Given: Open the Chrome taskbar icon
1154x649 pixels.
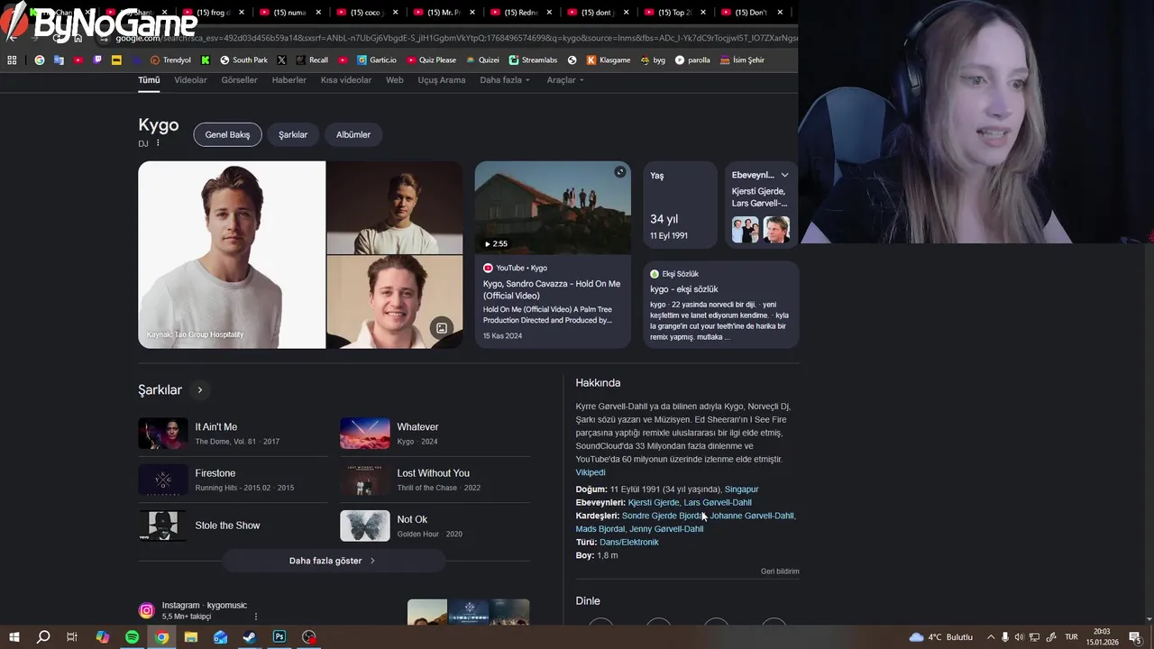Looking at the screenshot, I should [x=161, y=636].
